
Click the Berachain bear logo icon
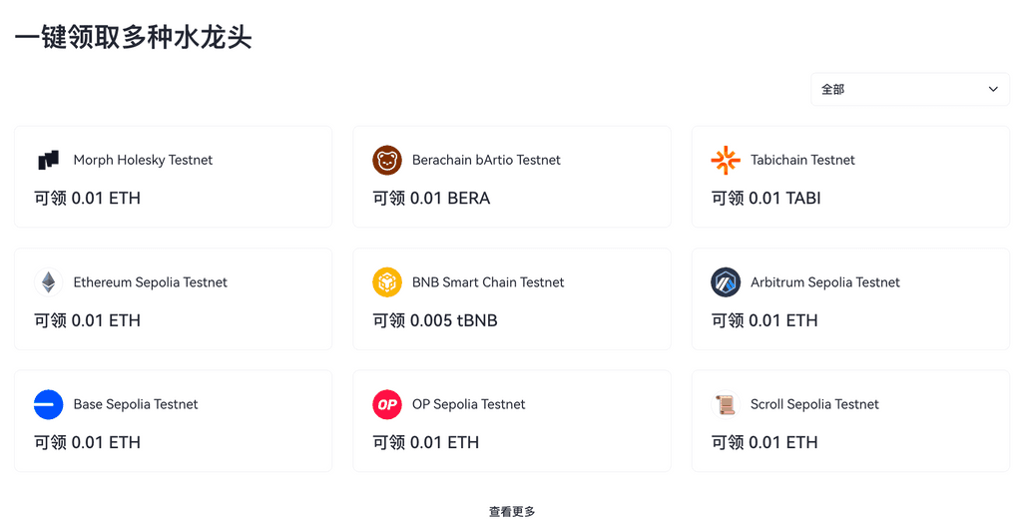click(x=387, y=161)
